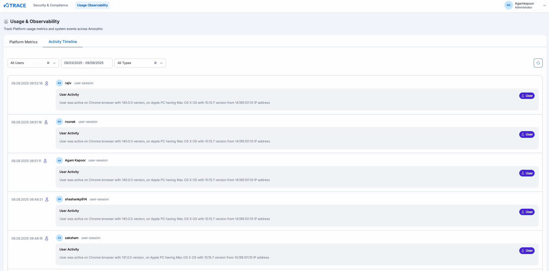The height and width of the screenshot is (271, 549).
Task: Click the user icon next to 06:52:19 timestamp
Action: pyautogui.click(x=46, y=83)
